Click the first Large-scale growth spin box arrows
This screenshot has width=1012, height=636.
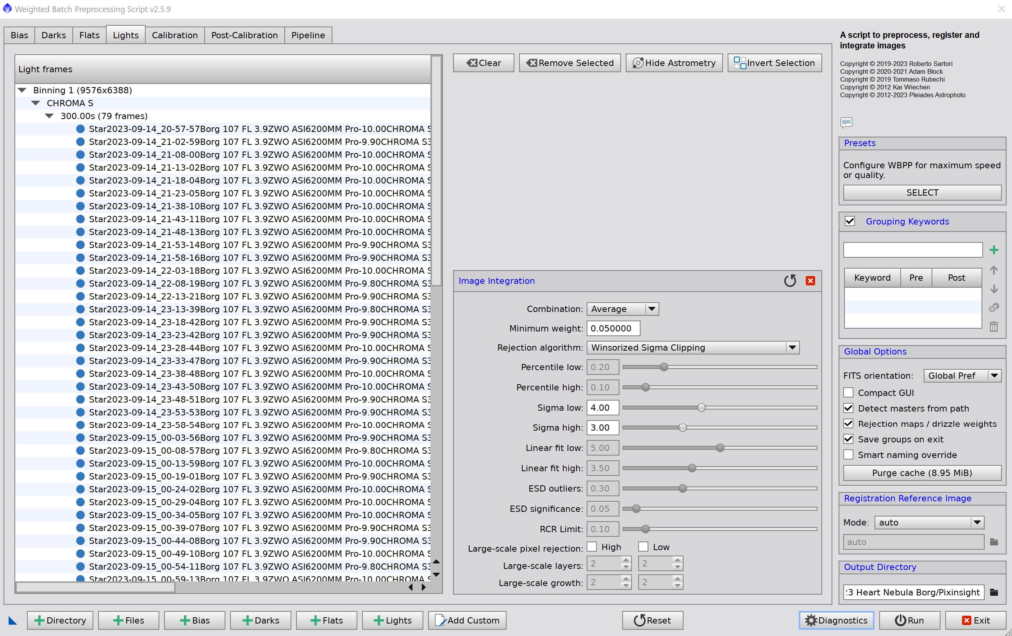coord(626,582)
